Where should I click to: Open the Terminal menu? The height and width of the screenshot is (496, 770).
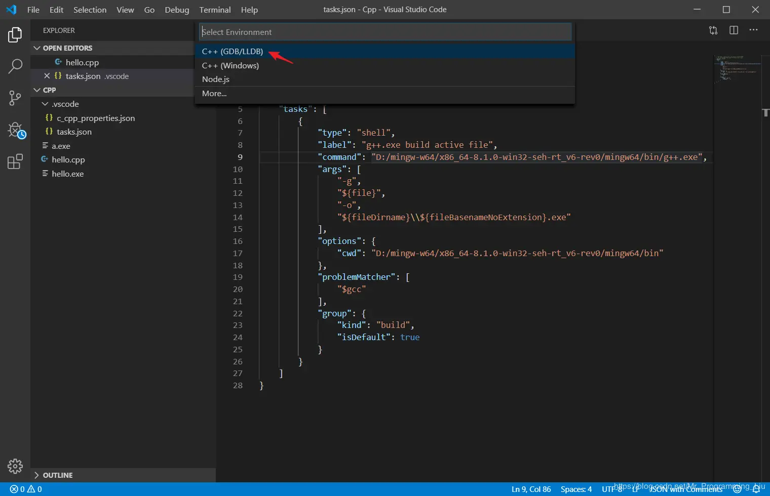[215, 10]
